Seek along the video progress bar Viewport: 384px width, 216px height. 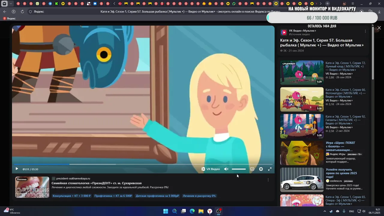(143, 164)
